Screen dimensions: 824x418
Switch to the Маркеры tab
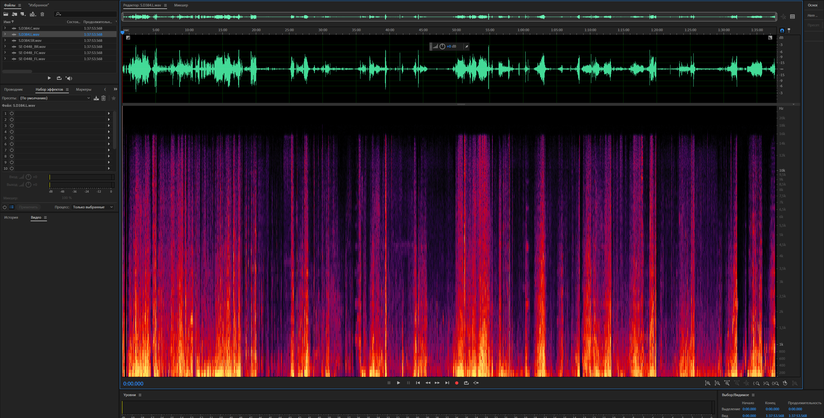(83, 89)
